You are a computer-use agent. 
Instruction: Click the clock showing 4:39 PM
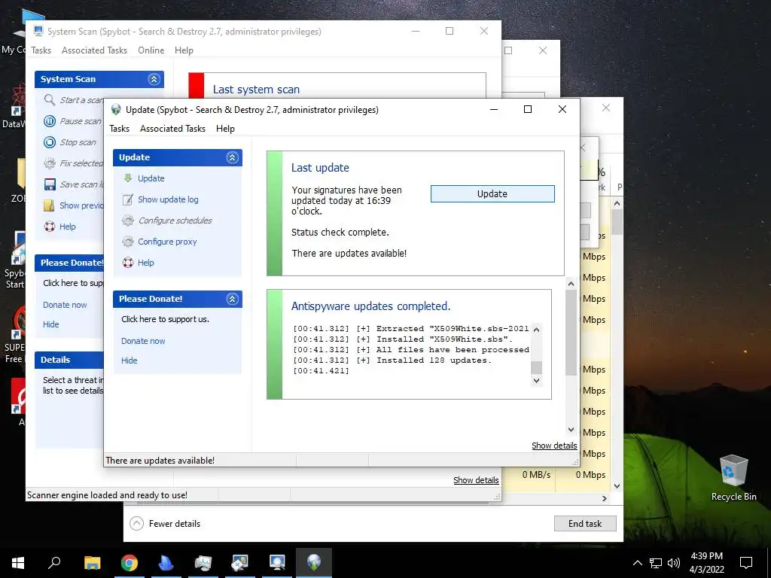pos(706,556)
